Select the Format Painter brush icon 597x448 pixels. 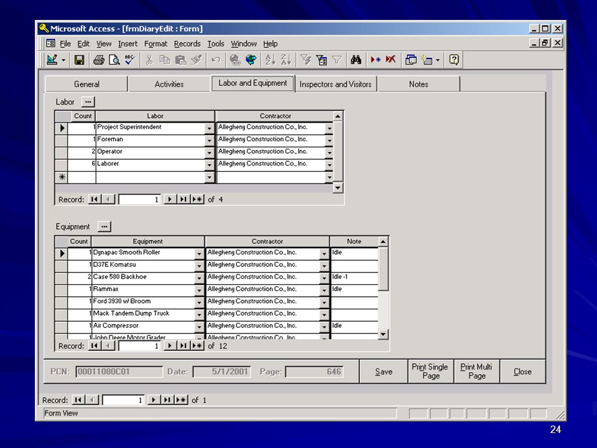point(196,60)
